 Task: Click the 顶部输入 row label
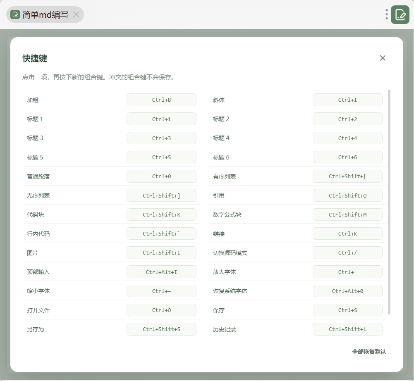[38, 272]
